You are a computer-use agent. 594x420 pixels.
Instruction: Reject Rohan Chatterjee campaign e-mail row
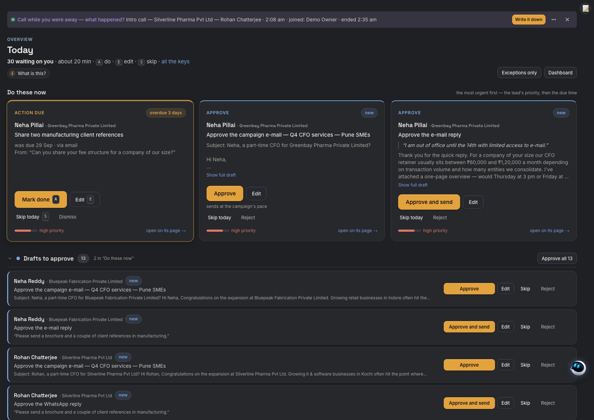(548, 365)
